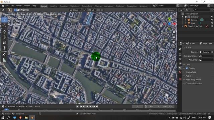Click the outliner search field

(201, 10)
